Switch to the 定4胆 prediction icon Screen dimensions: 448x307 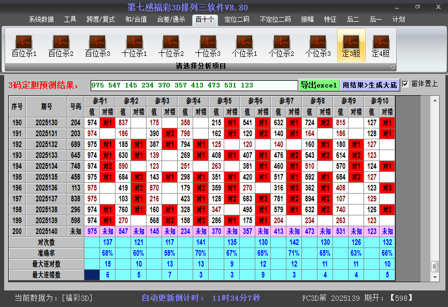pyautogui.click(x=381, y=45)
